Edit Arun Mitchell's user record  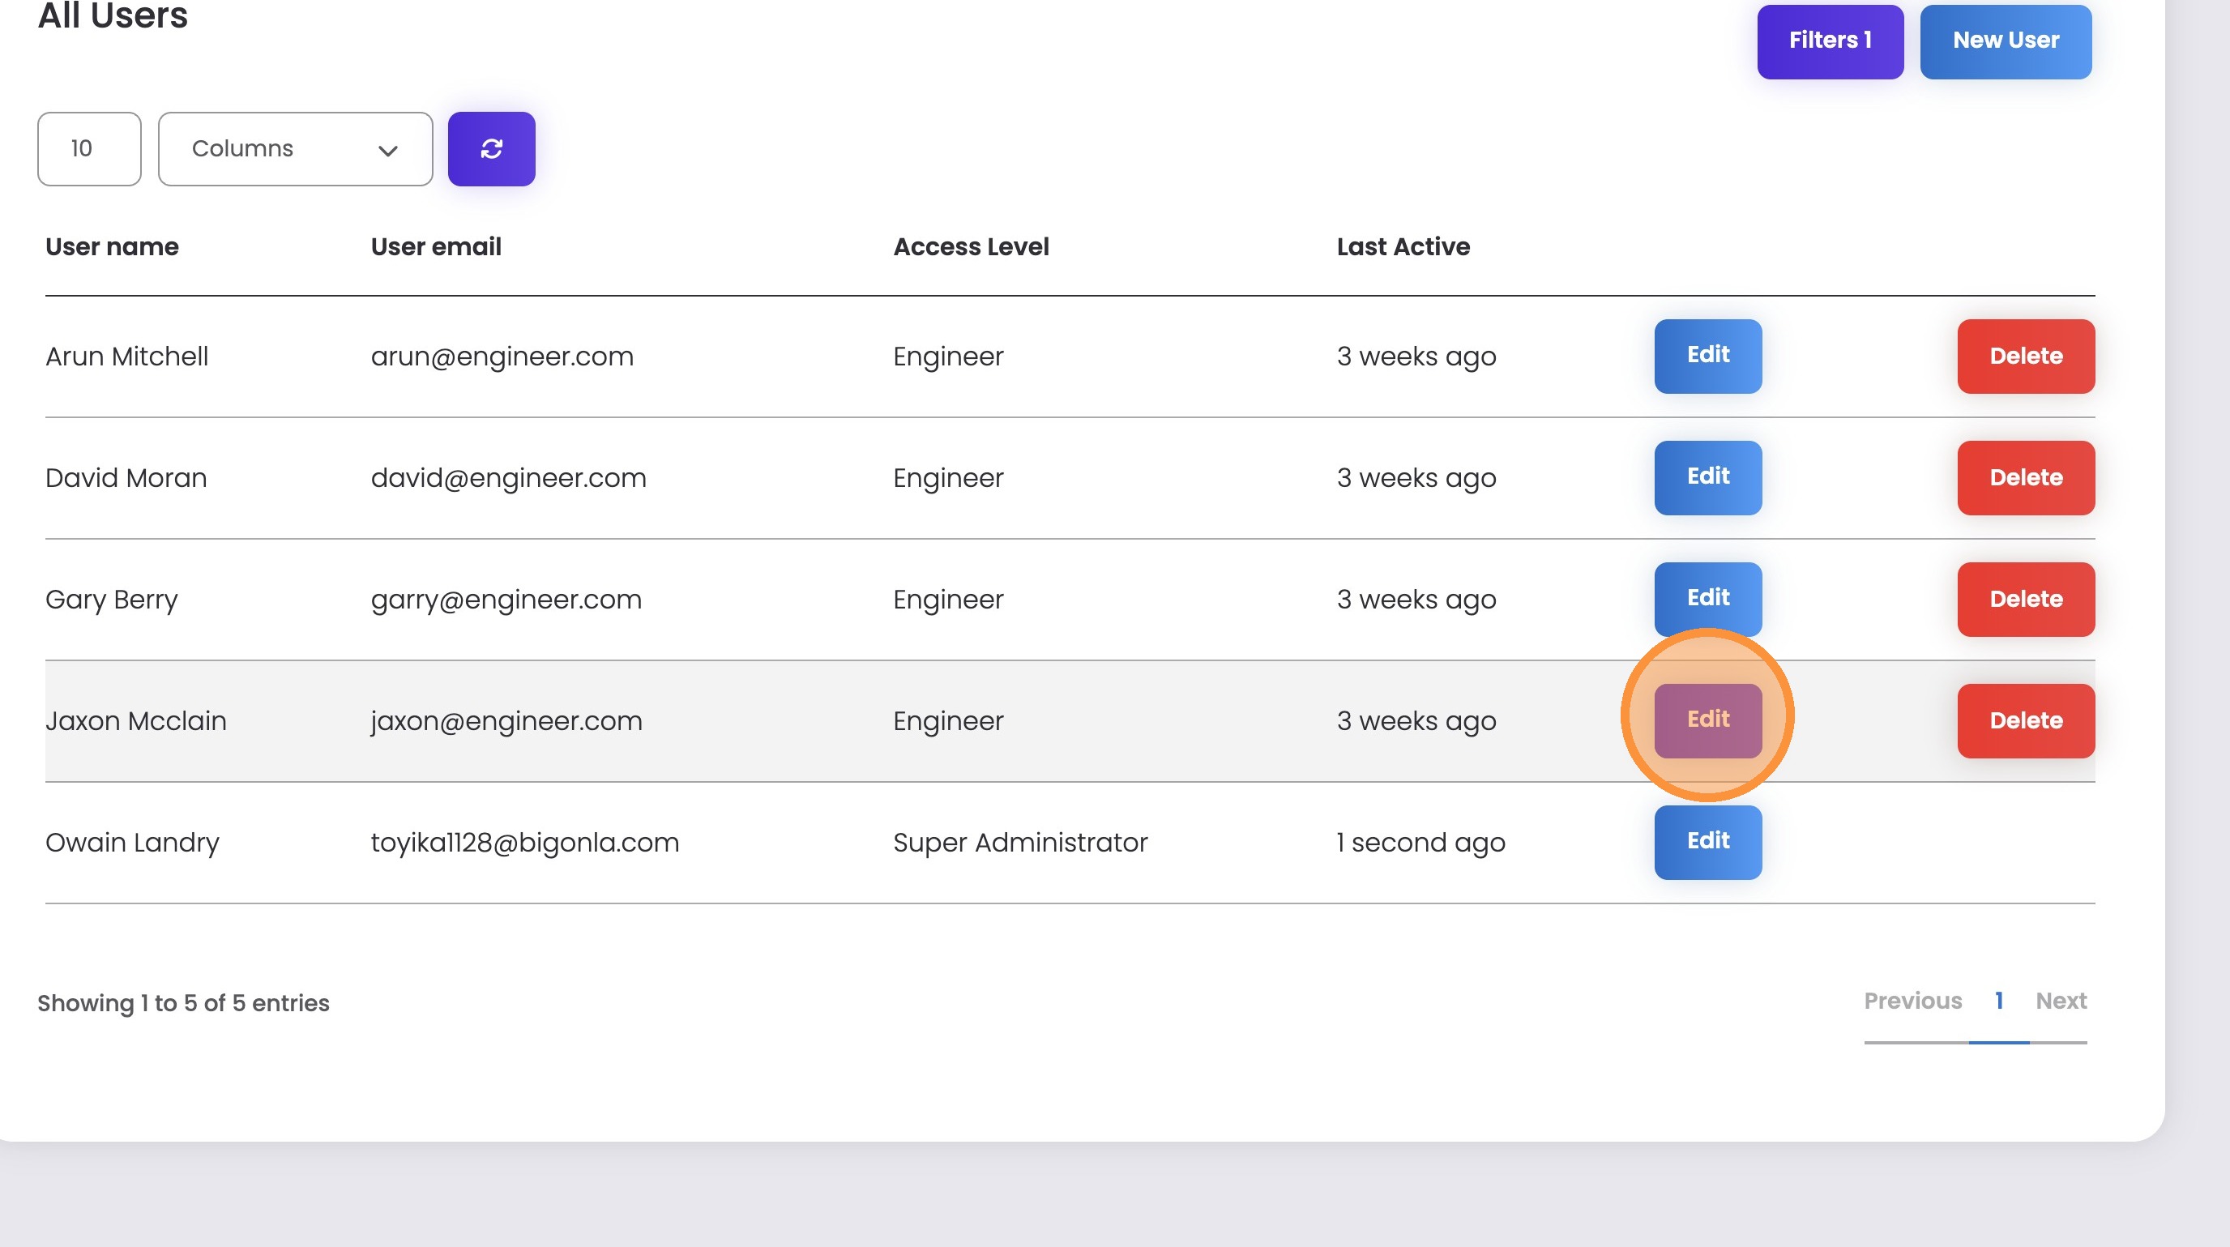[x=1707, y=356]
